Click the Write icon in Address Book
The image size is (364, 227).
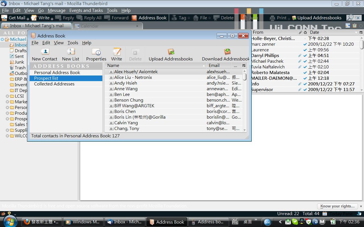[117, 52]
